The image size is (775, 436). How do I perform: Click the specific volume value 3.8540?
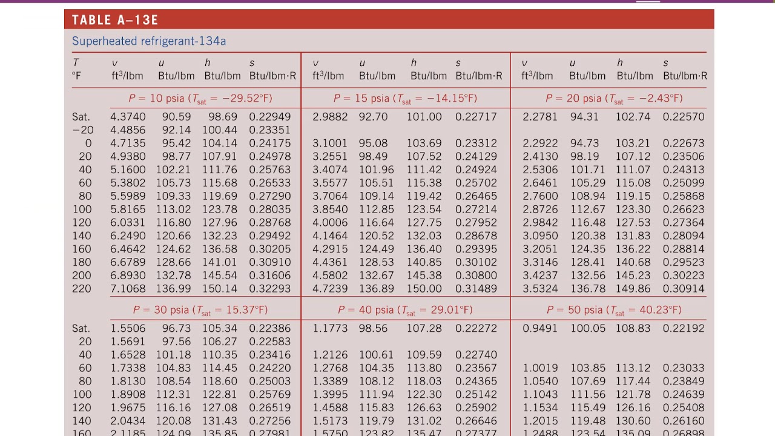pos(330,209)
